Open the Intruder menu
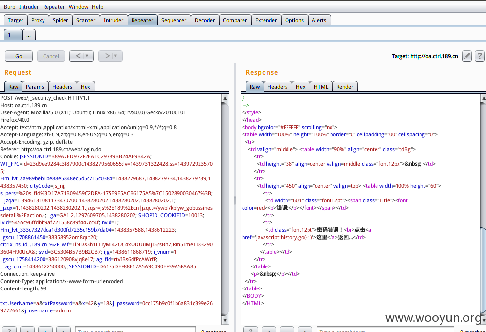Image resolution: width=486 pixels, height=332 pixels. point(29,7)
